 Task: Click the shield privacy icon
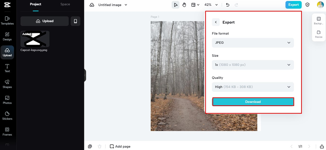(x=307, y=5)
